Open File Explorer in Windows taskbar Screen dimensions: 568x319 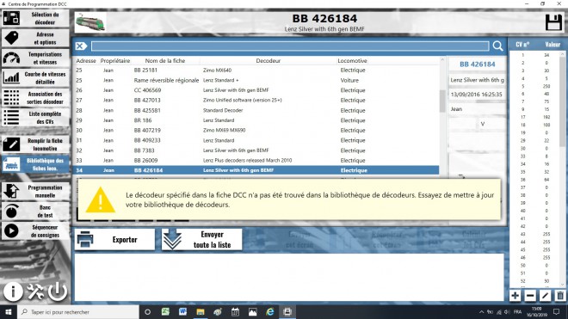click(201, 312)
